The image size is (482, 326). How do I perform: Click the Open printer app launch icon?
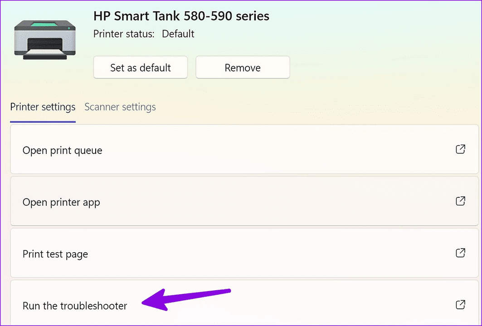coord(460,201)
